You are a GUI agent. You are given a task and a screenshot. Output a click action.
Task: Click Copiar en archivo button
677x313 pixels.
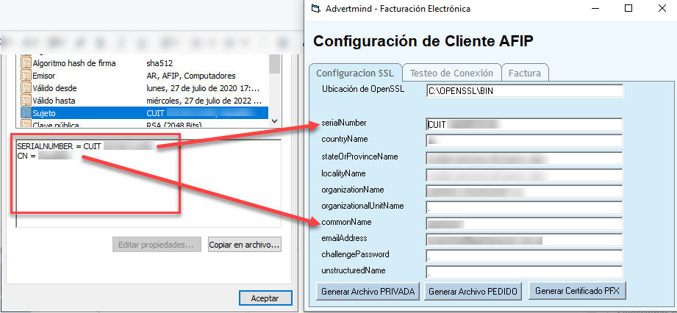(245, 245)
